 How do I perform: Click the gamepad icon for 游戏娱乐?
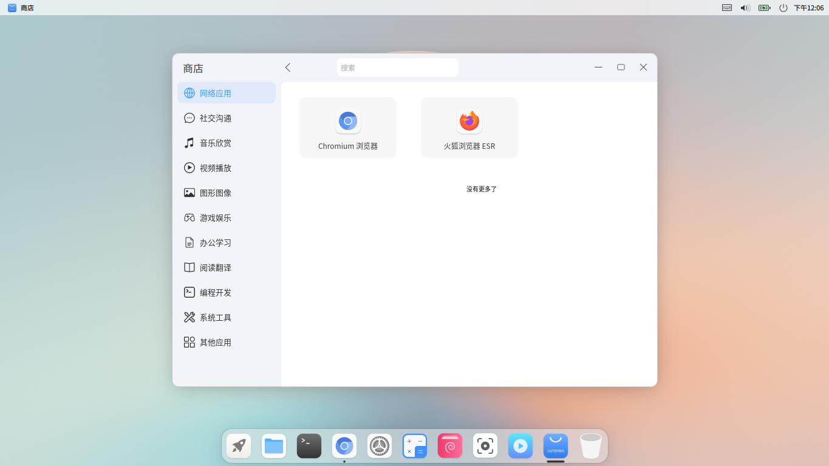point(189,218)
